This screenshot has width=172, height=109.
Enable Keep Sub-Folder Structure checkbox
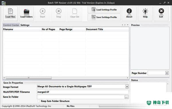point(39,101)
